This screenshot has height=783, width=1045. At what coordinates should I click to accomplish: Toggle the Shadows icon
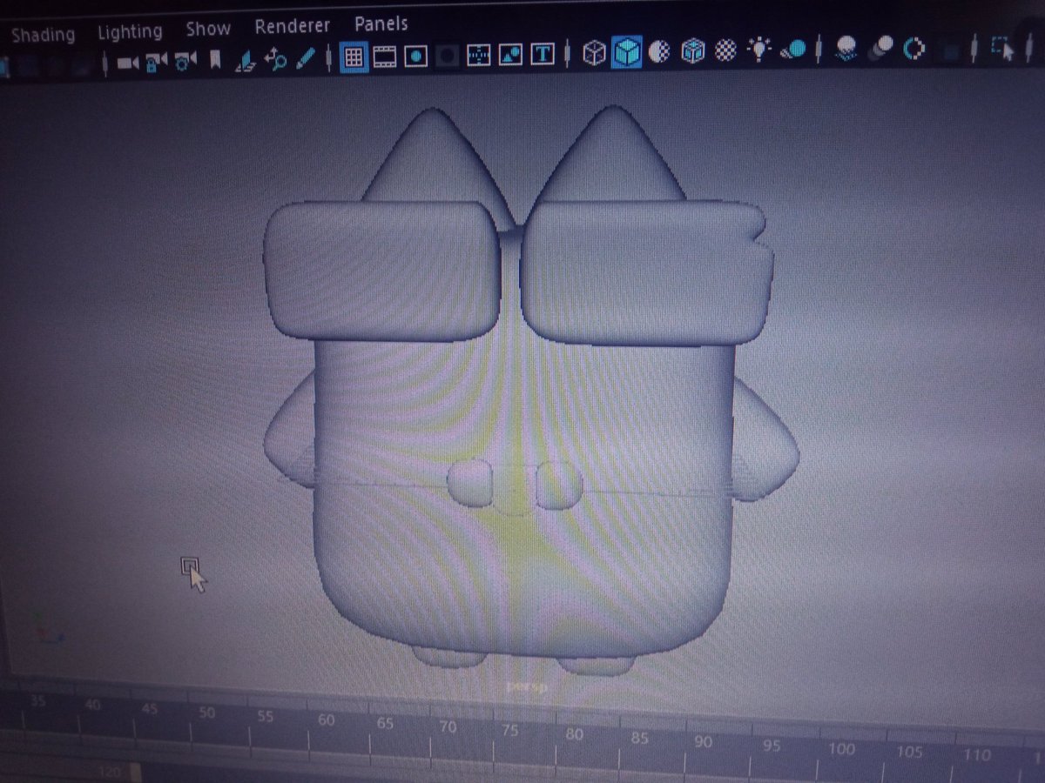point(793,50)
